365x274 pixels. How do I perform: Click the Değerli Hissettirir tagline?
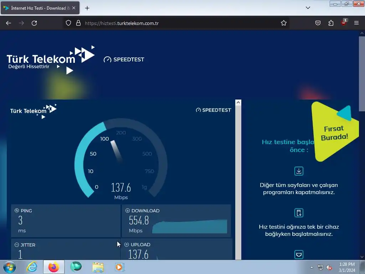pos(29,67)
